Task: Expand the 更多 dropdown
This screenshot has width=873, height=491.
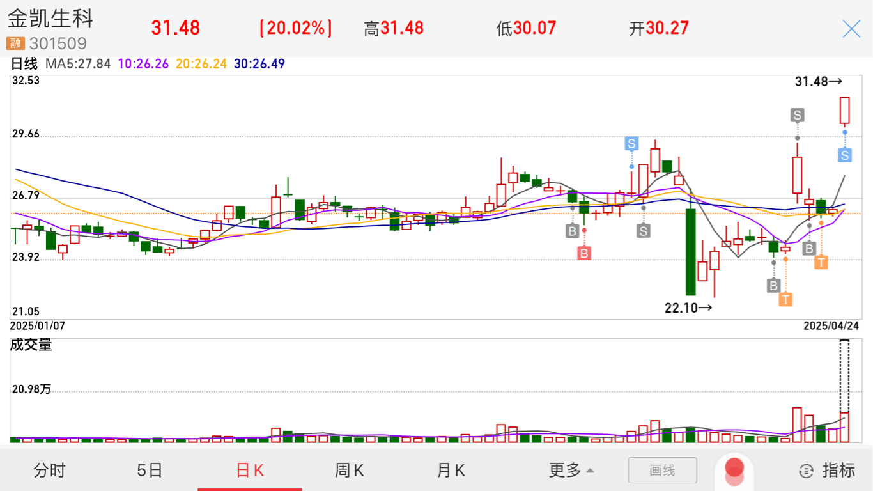Action: [x=571, y=471]
